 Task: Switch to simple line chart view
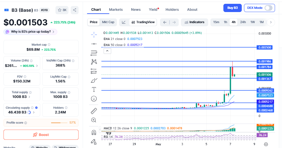point(124,22)
